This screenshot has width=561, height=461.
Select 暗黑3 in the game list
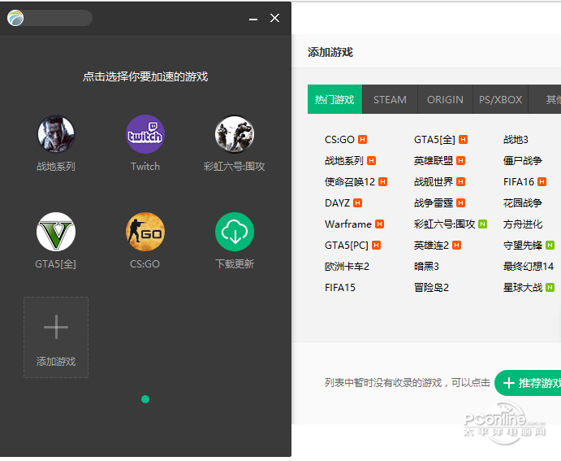coord(426,266)
